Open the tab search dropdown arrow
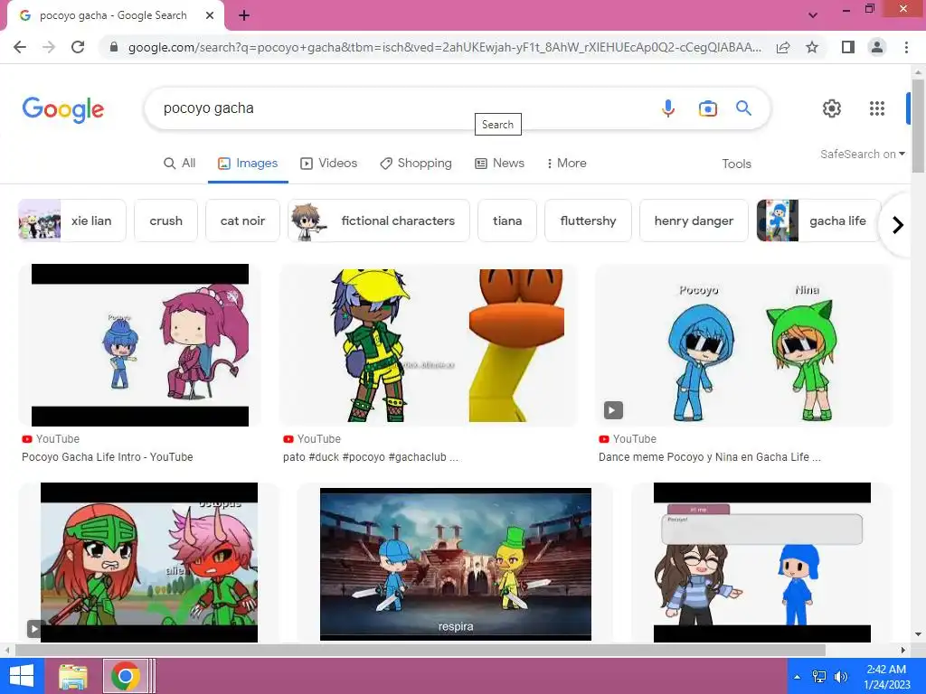The height and width of the screenshot is (694, 926). tap(813, 15)
